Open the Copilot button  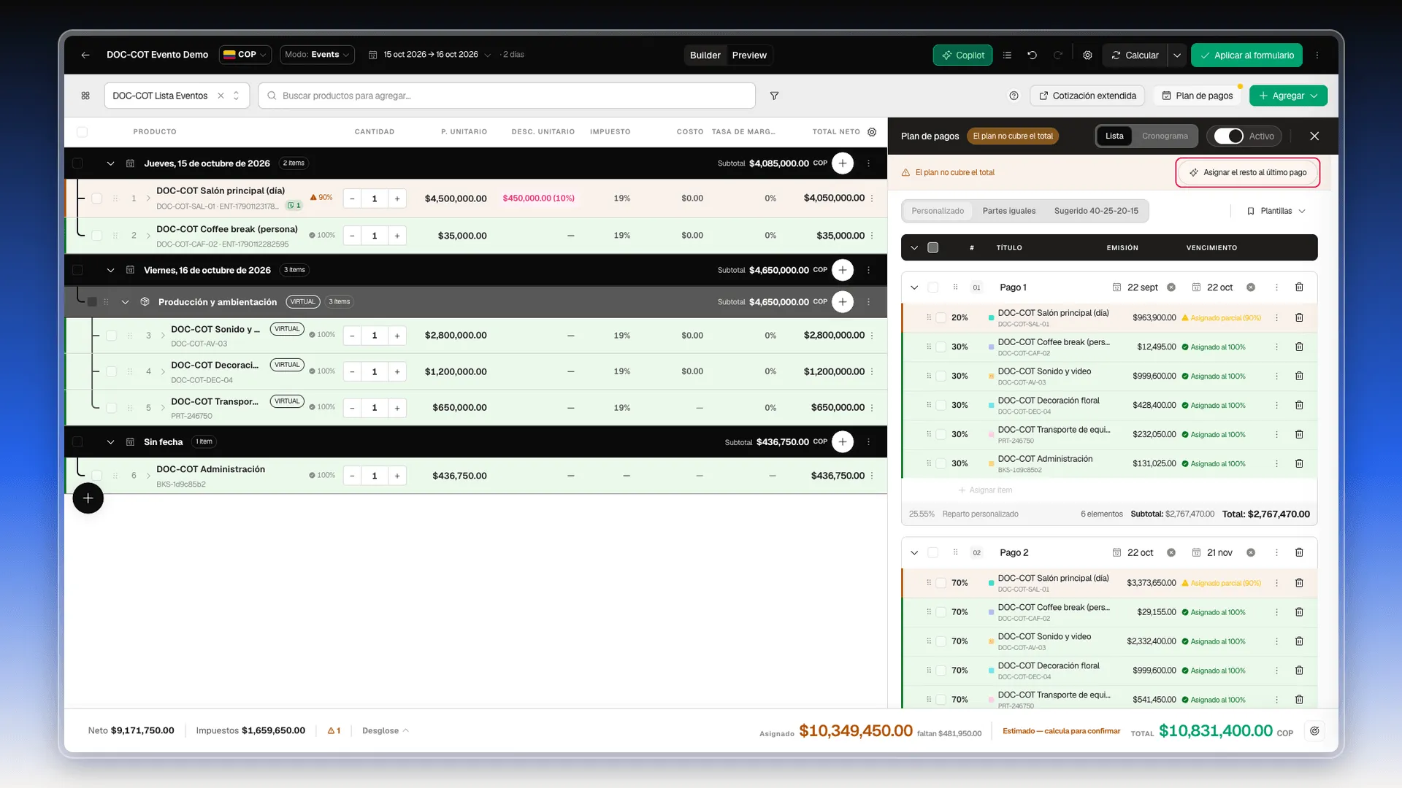coord(962,55)
